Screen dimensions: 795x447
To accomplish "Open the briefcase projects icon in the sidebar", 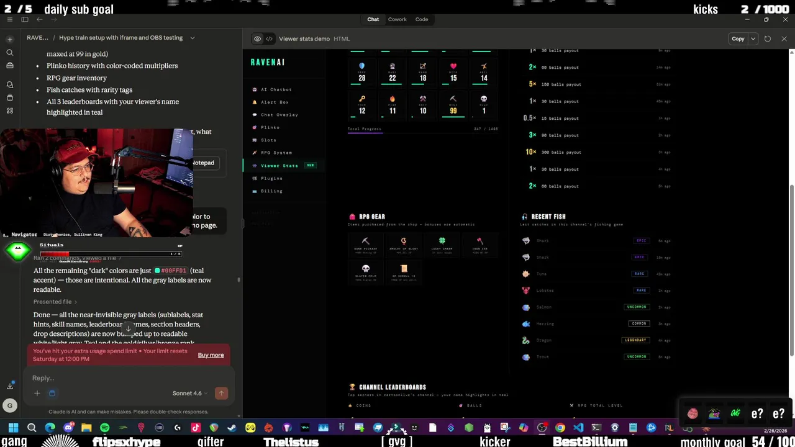I will click(9, 66).
